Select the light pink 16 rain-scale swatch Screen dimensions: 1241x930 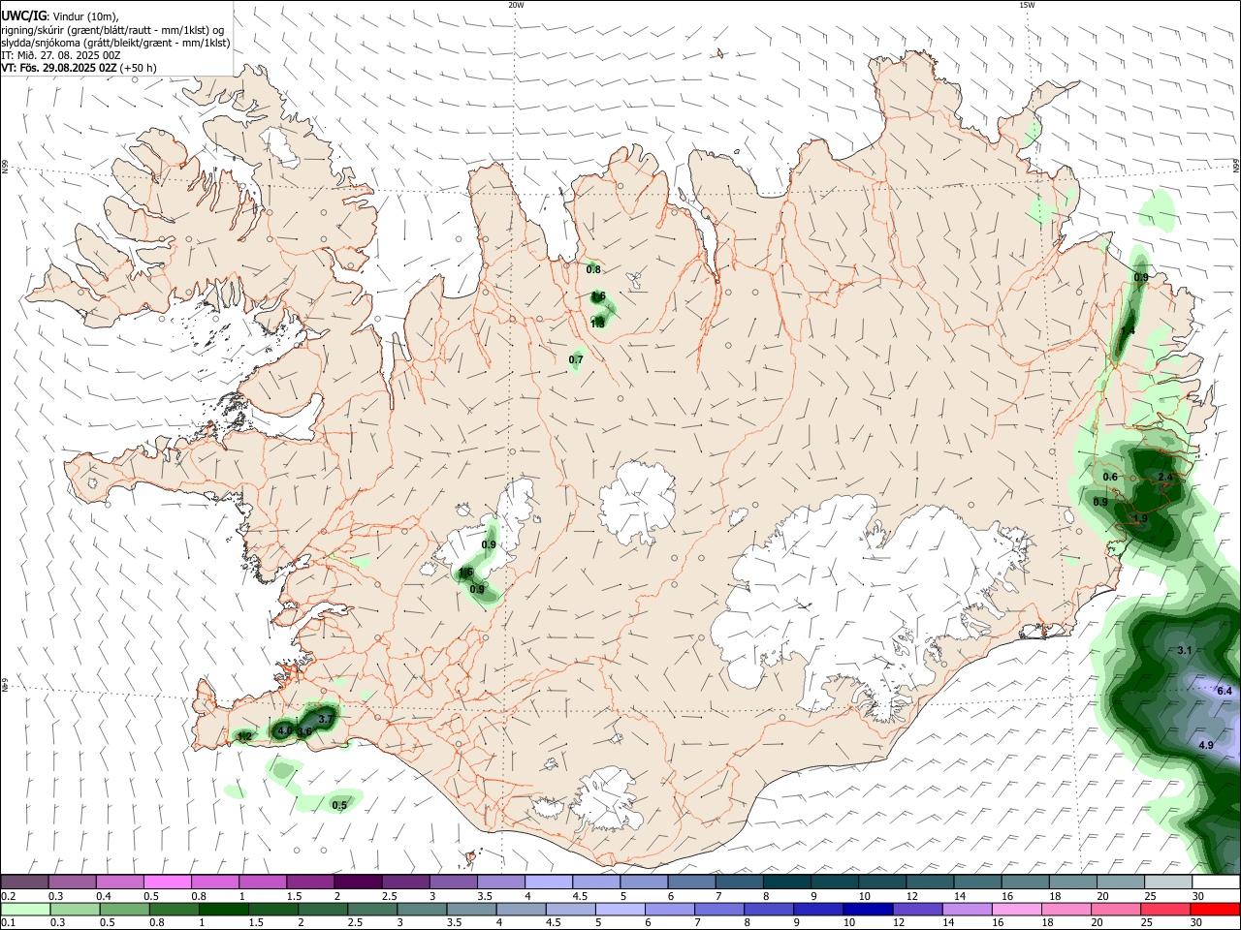click(1016, 910)
